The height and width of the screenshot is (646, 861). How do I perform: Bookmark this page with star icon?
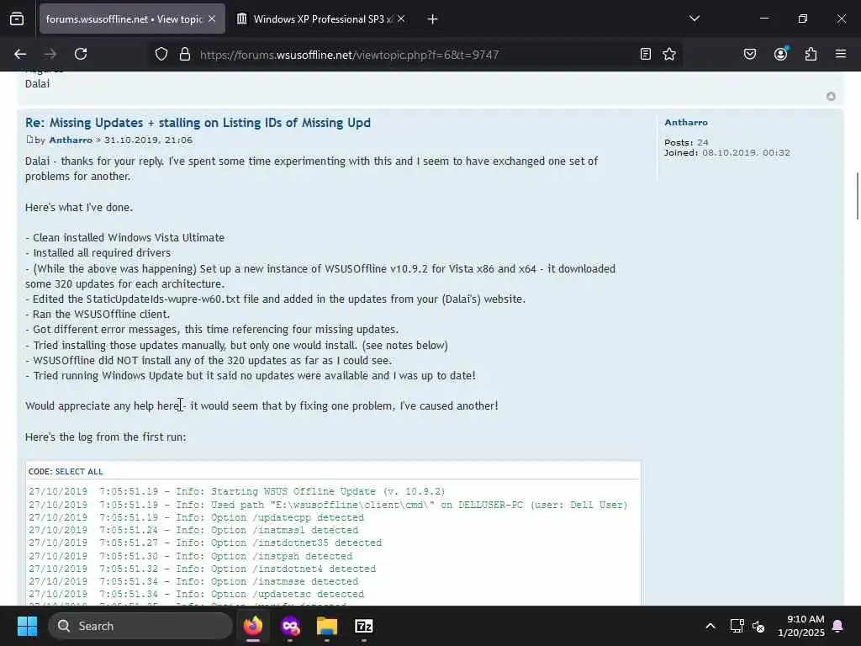pos(668,54)
